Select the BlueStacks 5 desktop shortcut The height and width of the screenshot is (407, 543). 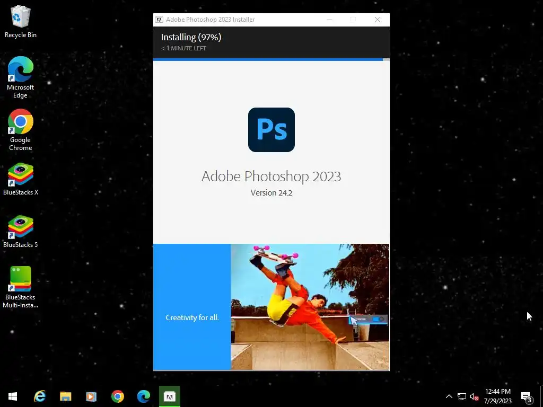(x=21, y=232)
